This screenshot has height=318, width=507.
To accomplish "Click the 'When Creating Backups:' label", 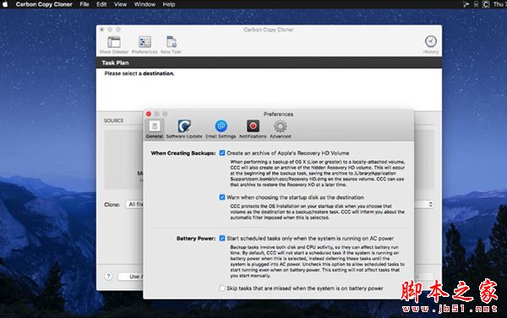I will click(x=183, y=153).
